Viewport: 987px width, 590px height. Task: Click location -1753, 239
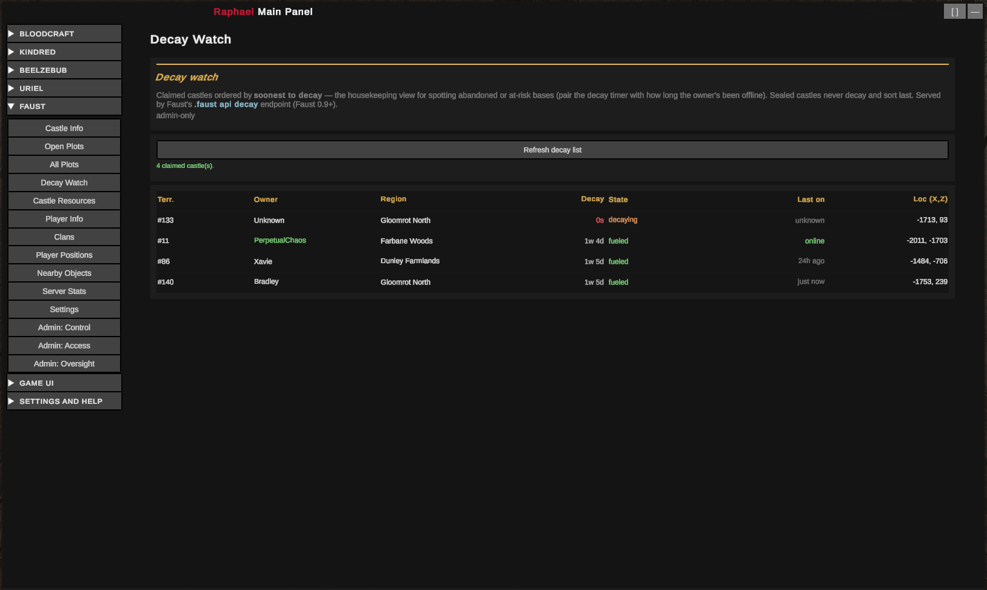point(930,281)
